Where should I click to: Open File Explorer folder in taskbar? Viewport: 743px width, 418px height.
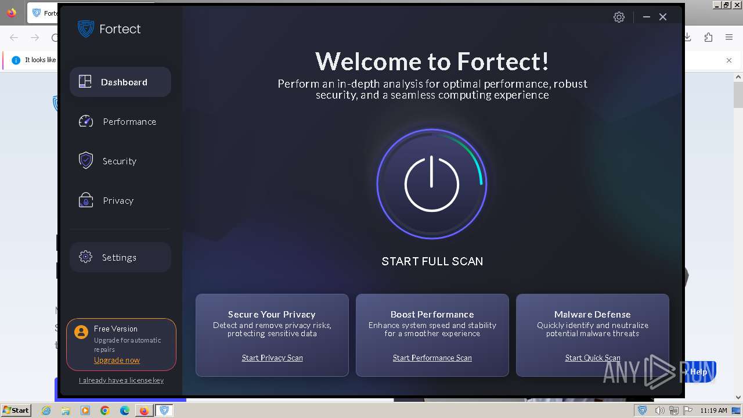[66, 410]
